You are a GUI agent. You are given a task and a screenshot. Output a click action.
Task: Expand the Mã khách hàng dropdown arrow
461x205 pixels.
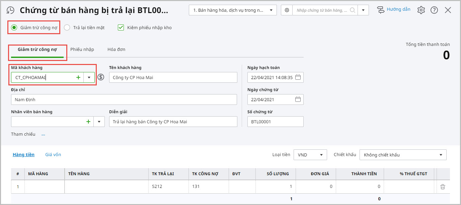(x=89, y=77)
